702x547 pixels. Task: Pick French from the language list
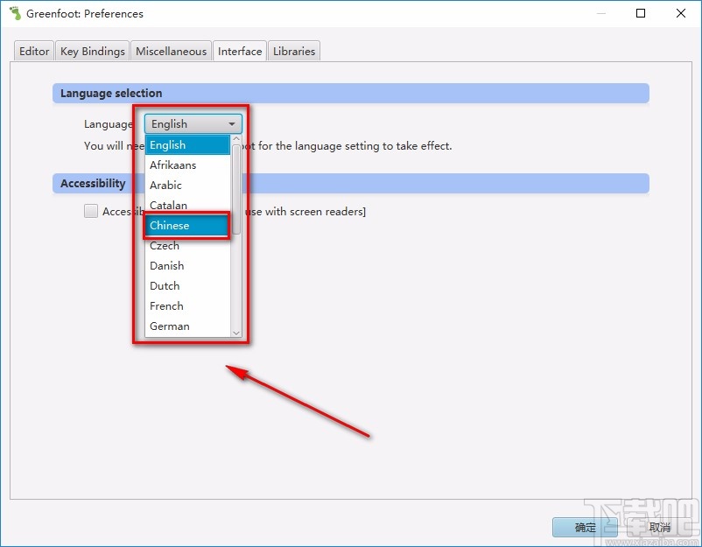tap(187, 306)
